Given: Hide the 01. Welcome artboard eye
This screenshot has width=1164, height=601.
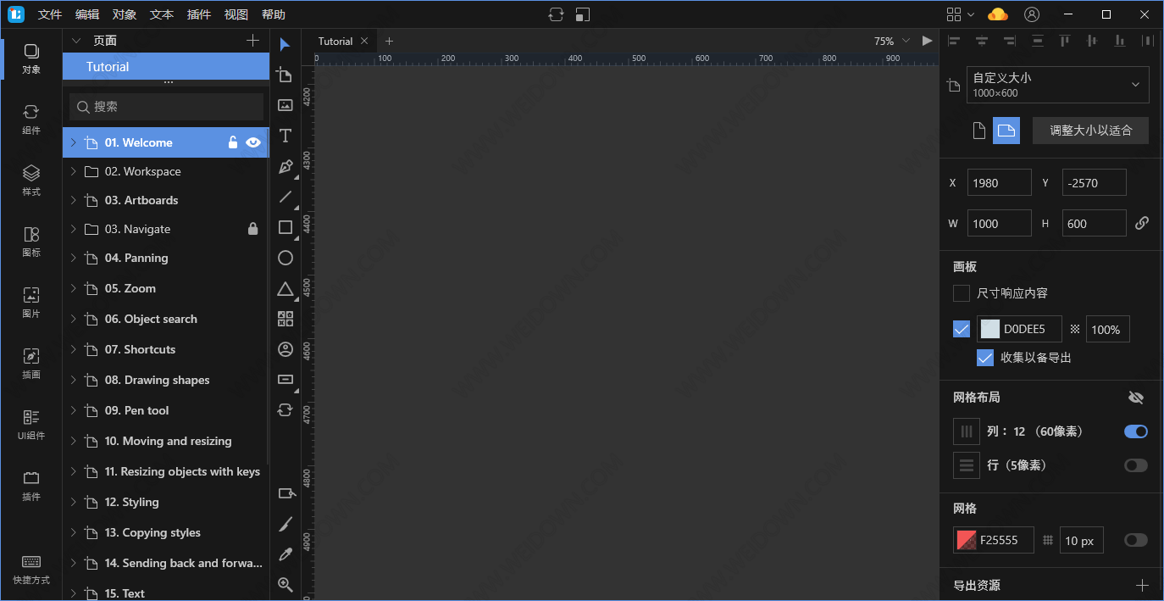Looking at the screenshot, I should point(253,142).
